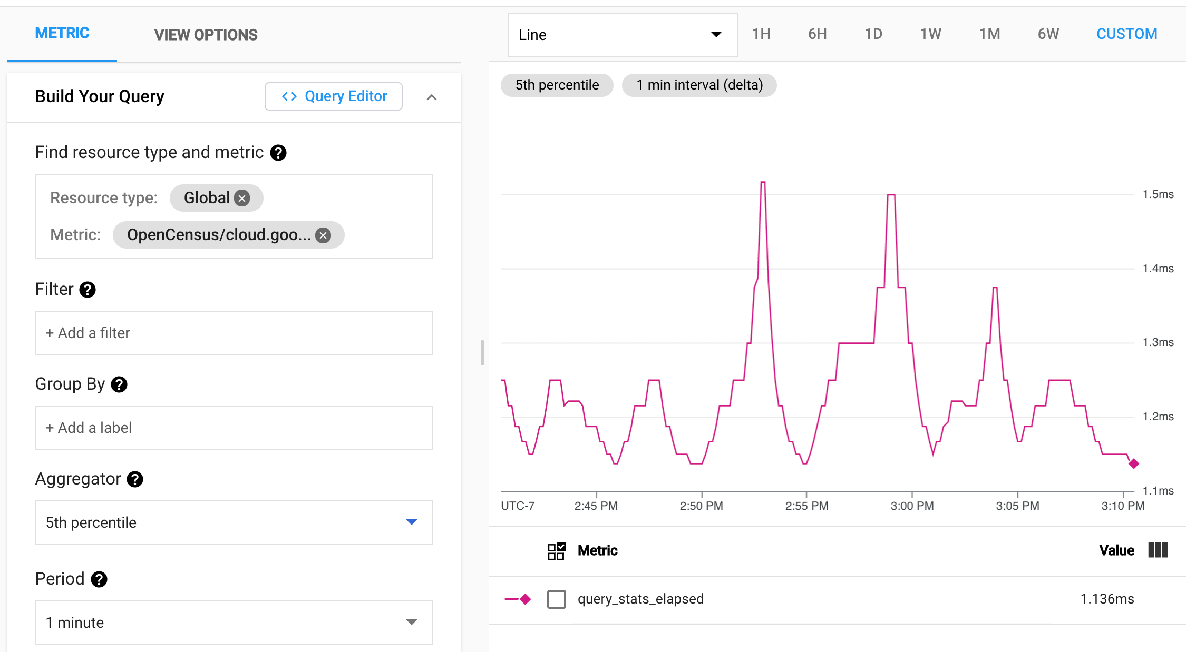Screen dimensions: 1186x652
Task: Expand the Aggregator dropdown
Action: click(234, 523)
